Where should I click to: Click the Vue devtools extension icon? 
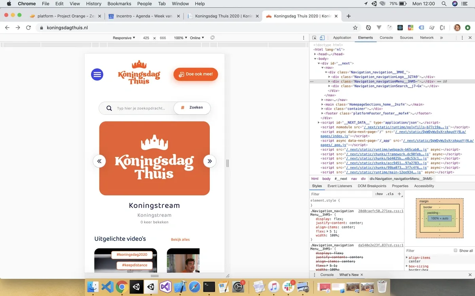[379, 28]
